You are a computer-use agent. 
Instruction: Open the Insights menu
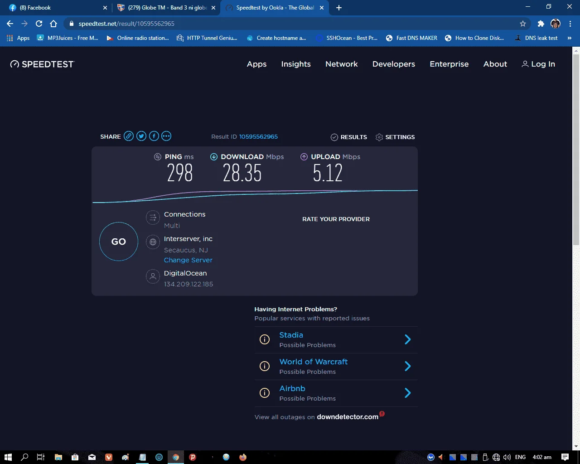point(296,64)
